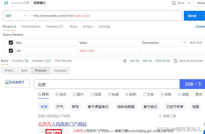The width and height of the screenshot is (205, 134).
Task: Click the request URL input field
Action: (x=106, y=16)
